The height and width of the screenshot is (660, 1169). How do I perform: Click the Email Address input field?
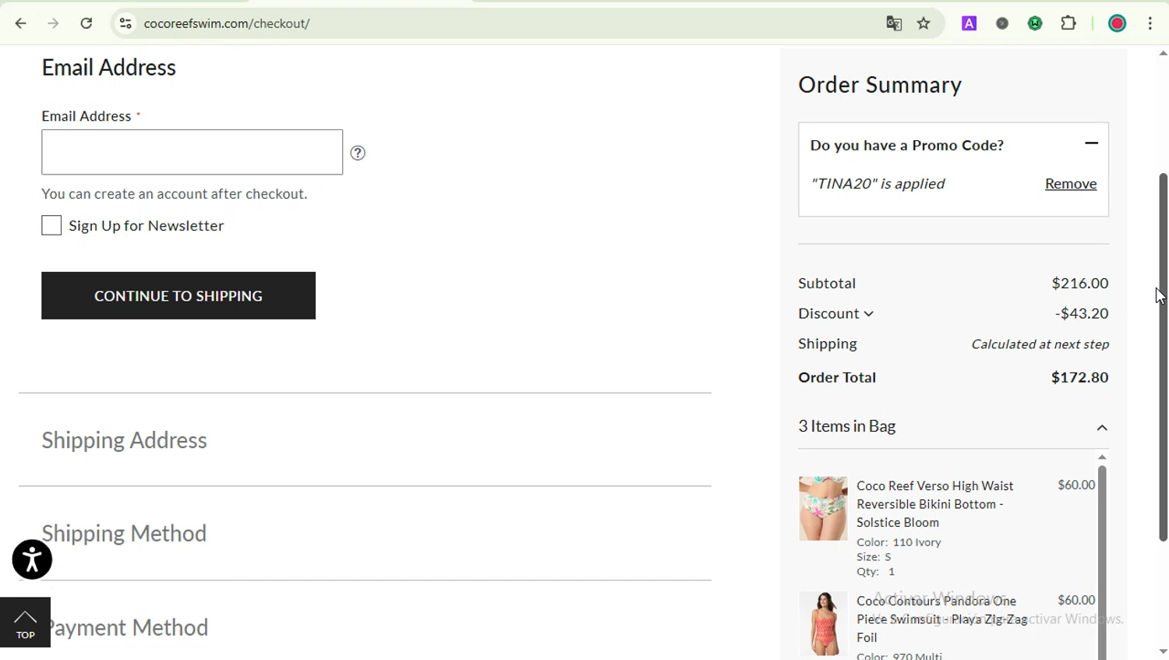192,152
